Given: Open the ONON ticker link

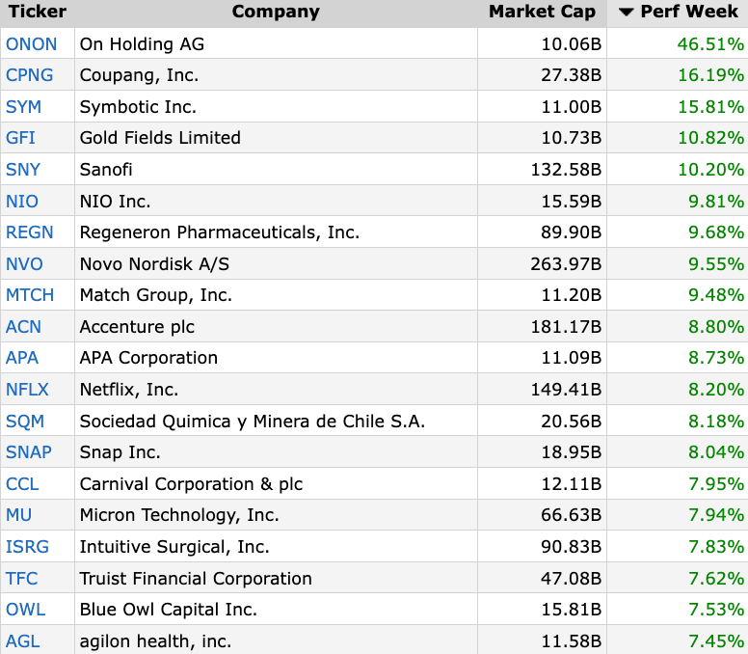Looking at the screenshot, I should point(31,43).
